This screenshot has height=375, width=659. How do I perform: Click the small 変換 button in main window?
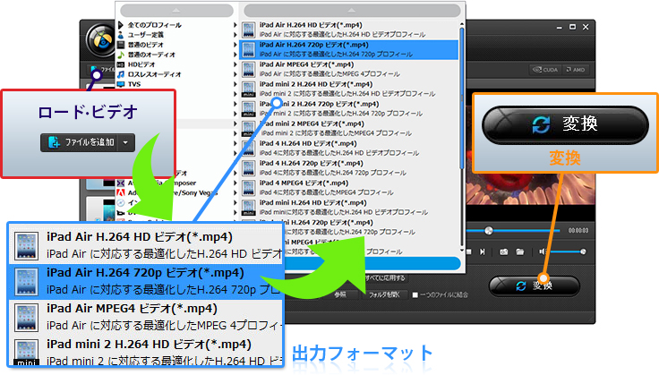[x=535, y=286]
